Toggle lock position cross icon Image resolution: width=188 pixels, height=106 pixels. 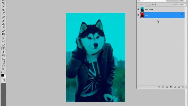153,5
